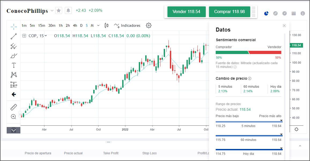Open the candle chart type selector
Image resolution: width=310 pixels, height=161 pixels.
tap(106, 25)
